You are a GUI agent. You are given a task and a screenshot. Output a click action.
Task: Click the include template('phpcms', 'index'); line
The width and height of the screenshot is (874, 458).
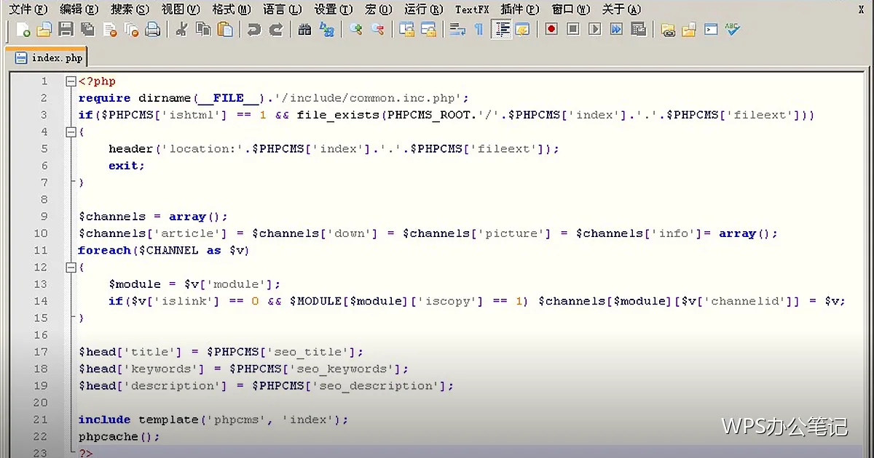coord(213,419)
